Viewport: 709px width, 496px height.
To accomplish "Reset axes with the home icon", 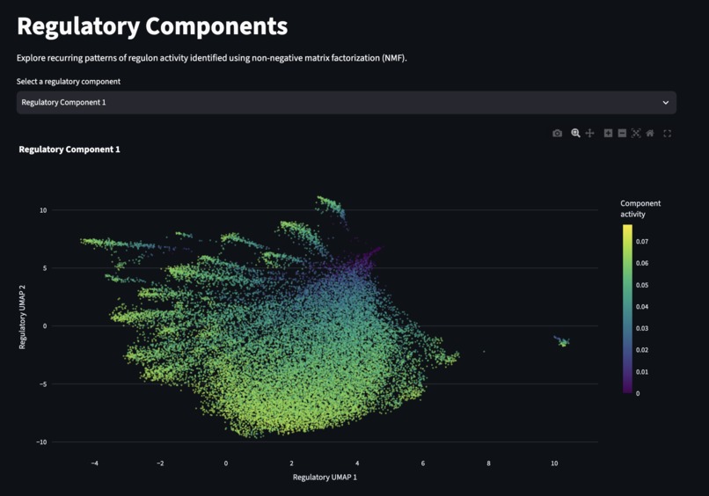I will click(x=650, y=133).
